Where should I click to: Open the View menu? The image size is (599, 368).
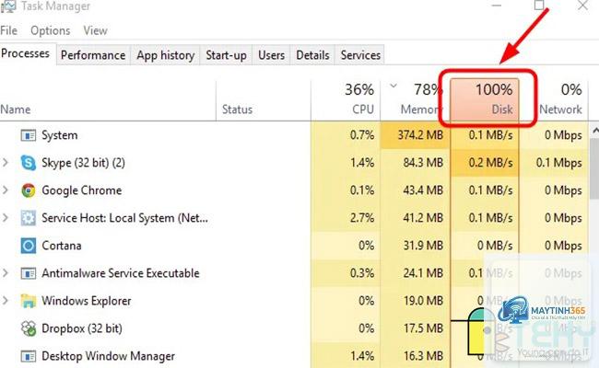click(96, 30)
